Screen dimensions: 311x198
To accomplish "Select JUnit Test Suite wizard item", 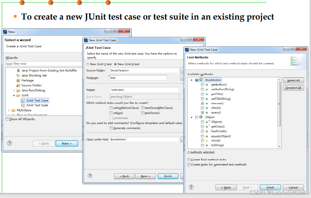I will 35,105.
